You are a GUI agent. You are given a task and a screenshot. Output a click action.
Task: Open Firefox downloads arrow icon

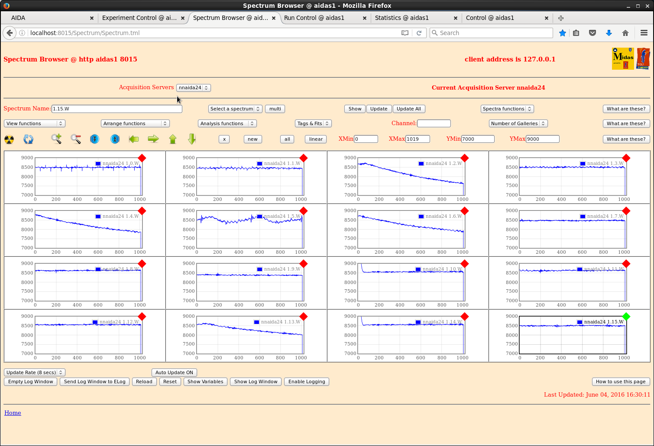609,33
